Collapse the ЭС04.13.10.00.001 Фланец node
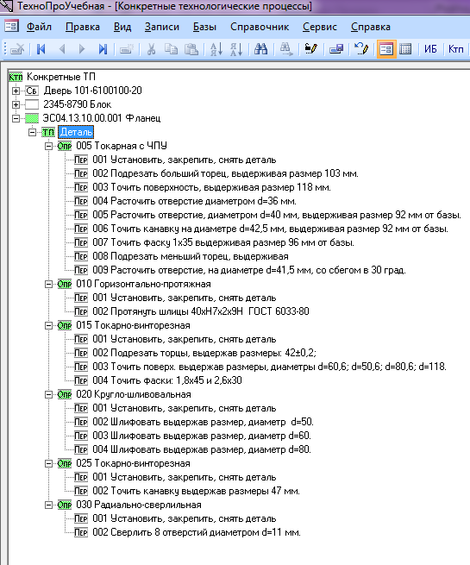 click(16, 118)
